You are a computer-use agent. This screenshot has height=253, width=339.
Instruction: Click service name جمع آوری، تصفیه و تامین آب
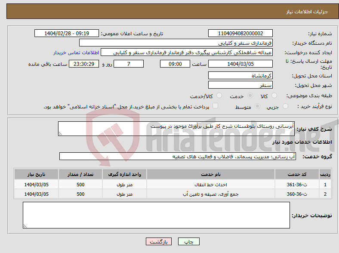(211, 194)
